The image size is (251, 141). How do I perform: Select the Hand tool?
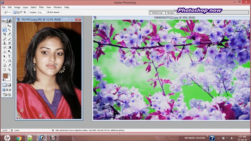coord(4,70)
